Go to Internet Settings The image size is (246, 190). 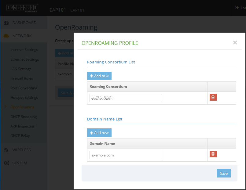pyautogui.click(x=24, y=50)
